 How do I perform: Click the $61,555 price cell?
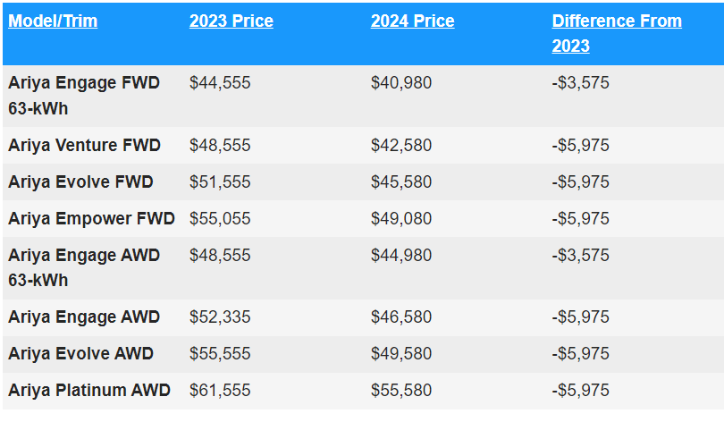(220, 390)
